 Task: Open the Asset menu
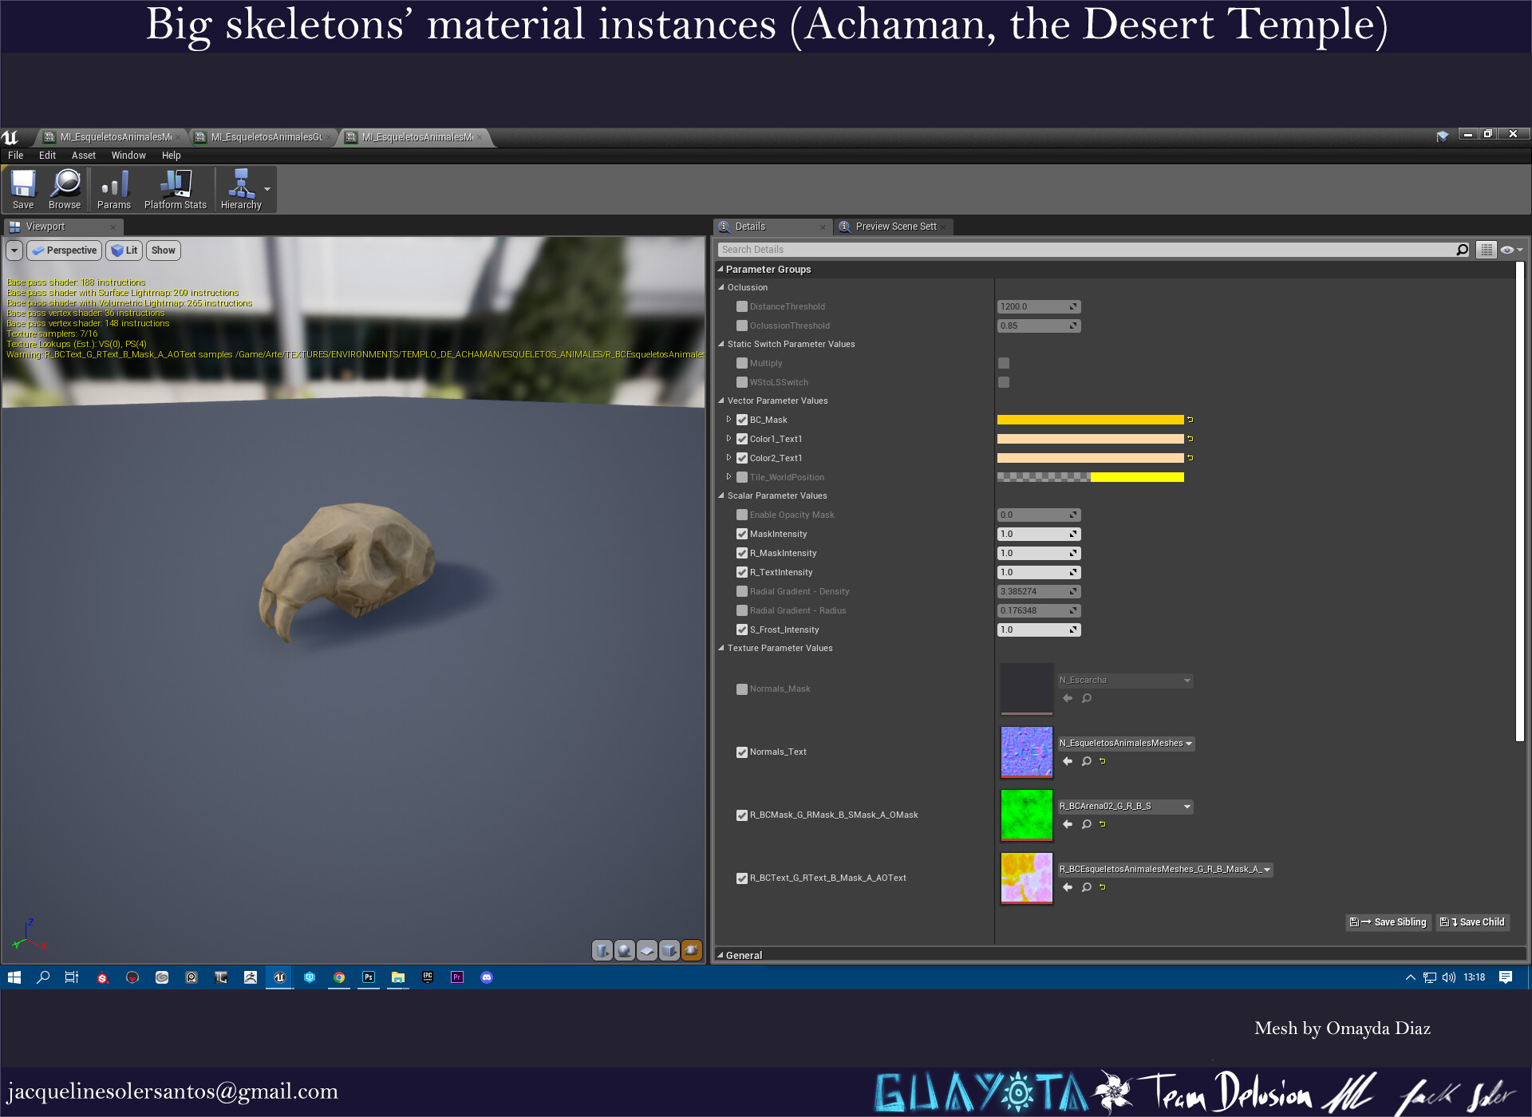pyautogui.click(x=83, y=156)
